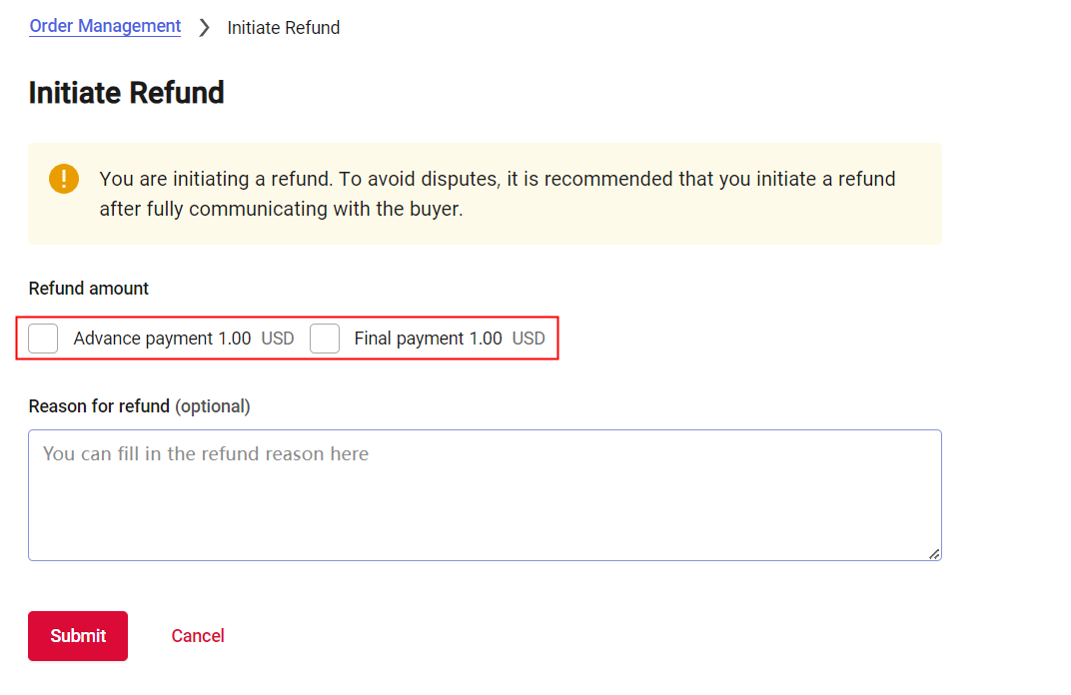Click the text area resize handle
This screenshot has width=1071, height=695.
pyautogui.click(x=934, y=553)
